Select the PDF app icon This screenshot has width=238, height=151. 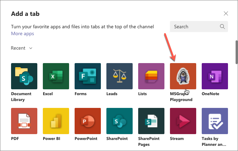pos(24,121)
